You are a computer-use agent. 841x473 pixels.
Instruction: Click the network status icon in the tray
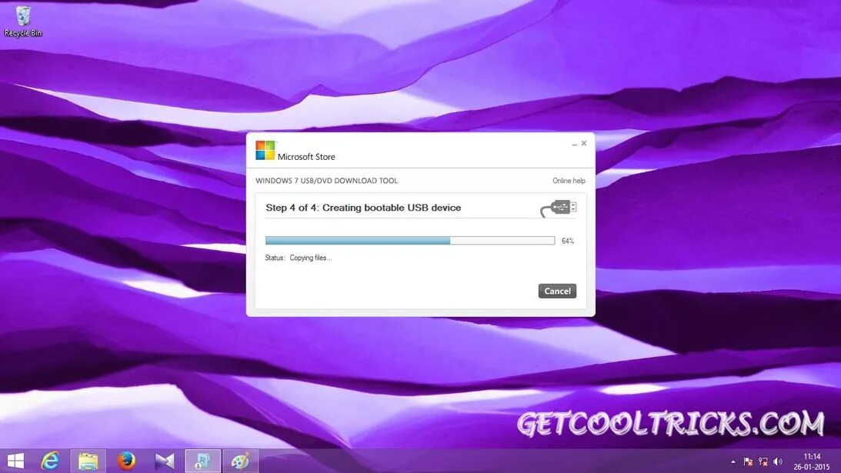tap(763, 461)
